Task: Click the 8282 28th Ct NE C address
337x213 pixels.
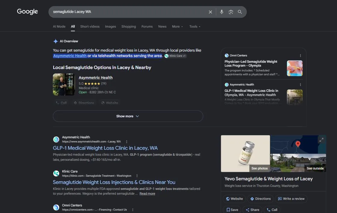Action: (x=103, y=92)
